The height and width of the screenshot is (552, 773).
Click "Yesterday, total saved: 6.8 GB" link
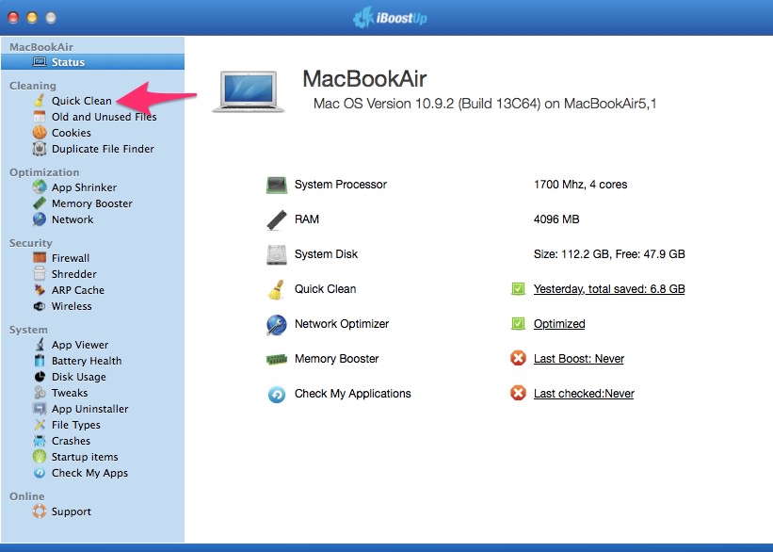[x=609, y=289]
